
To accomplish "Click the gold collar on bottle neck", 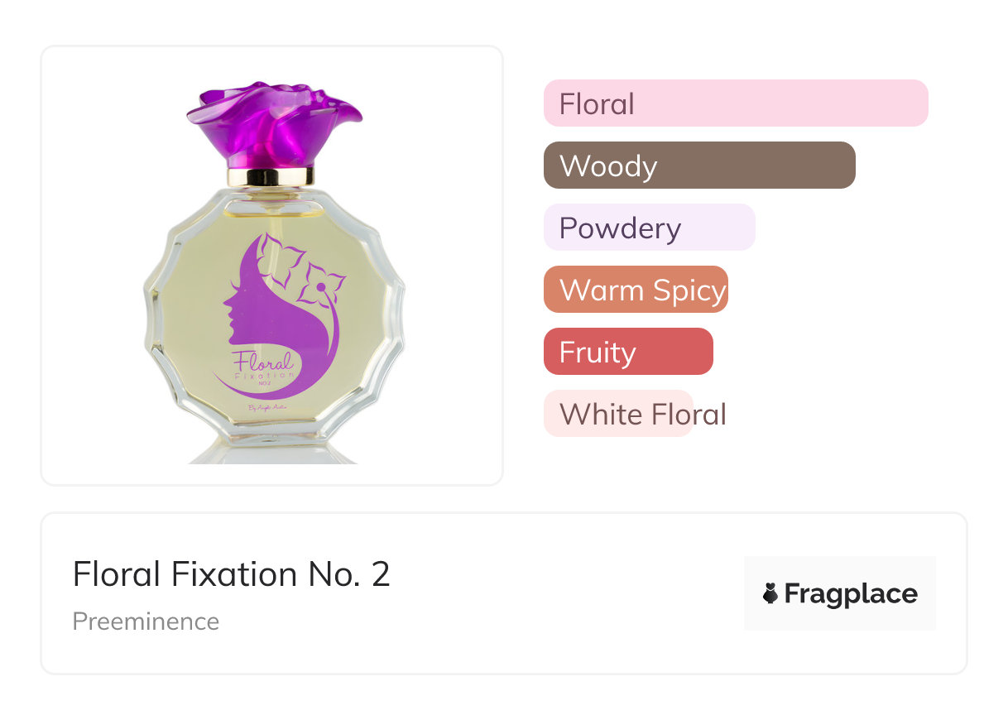I will coord(271,176).
